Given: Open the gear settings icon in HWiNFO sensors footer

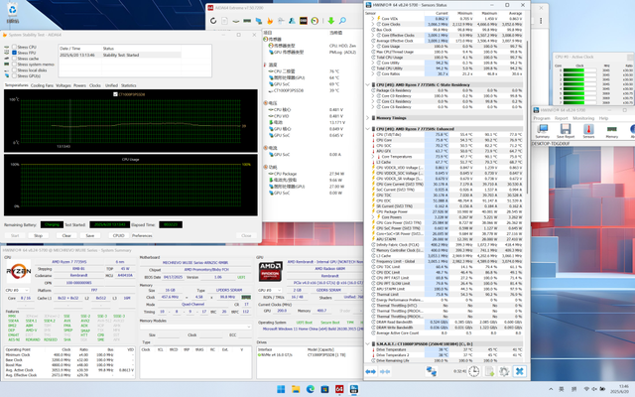Looking at the screenshot, I should (x=504, y=371).
